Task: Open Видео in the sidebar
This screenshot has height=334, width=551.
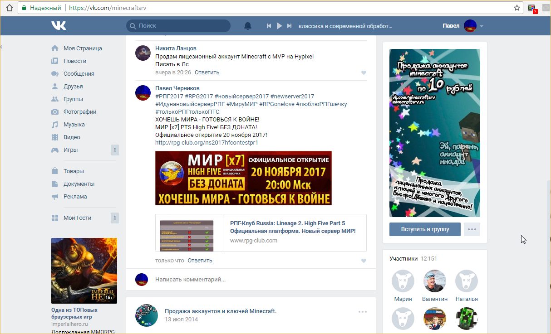Action: (72, 137)
